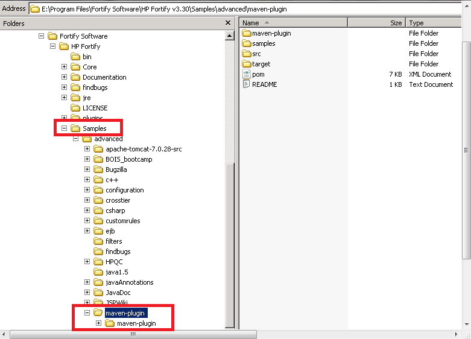Image resolution: width=471 pixels, height=339 pixels.
Task: Click the HP Fortify folder icon
Action: [x=64, y=46]
